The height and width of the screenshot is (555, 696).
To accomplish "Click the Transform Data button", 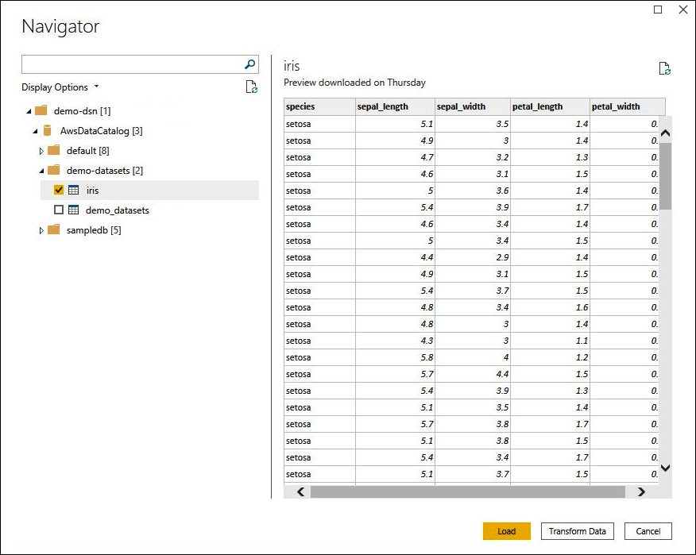I will tap(577, 530).
